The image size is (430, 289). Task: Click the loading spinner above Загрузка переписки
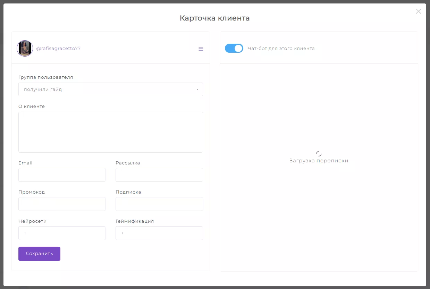(319, 154)
